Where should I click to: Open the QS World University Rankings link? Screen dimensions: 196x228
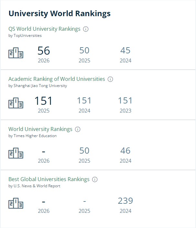click(44, 29)
